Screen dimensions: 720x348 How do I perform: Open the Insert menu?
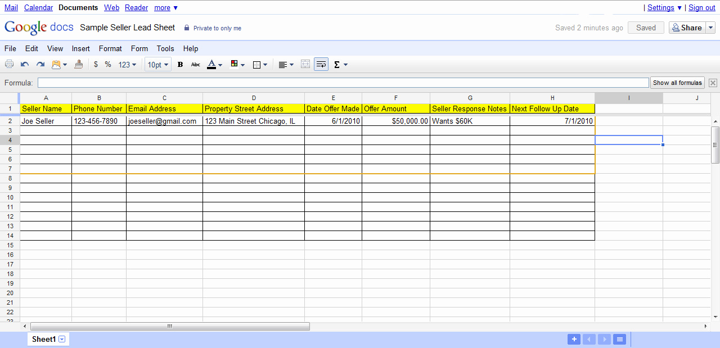(x=81, y=49)
